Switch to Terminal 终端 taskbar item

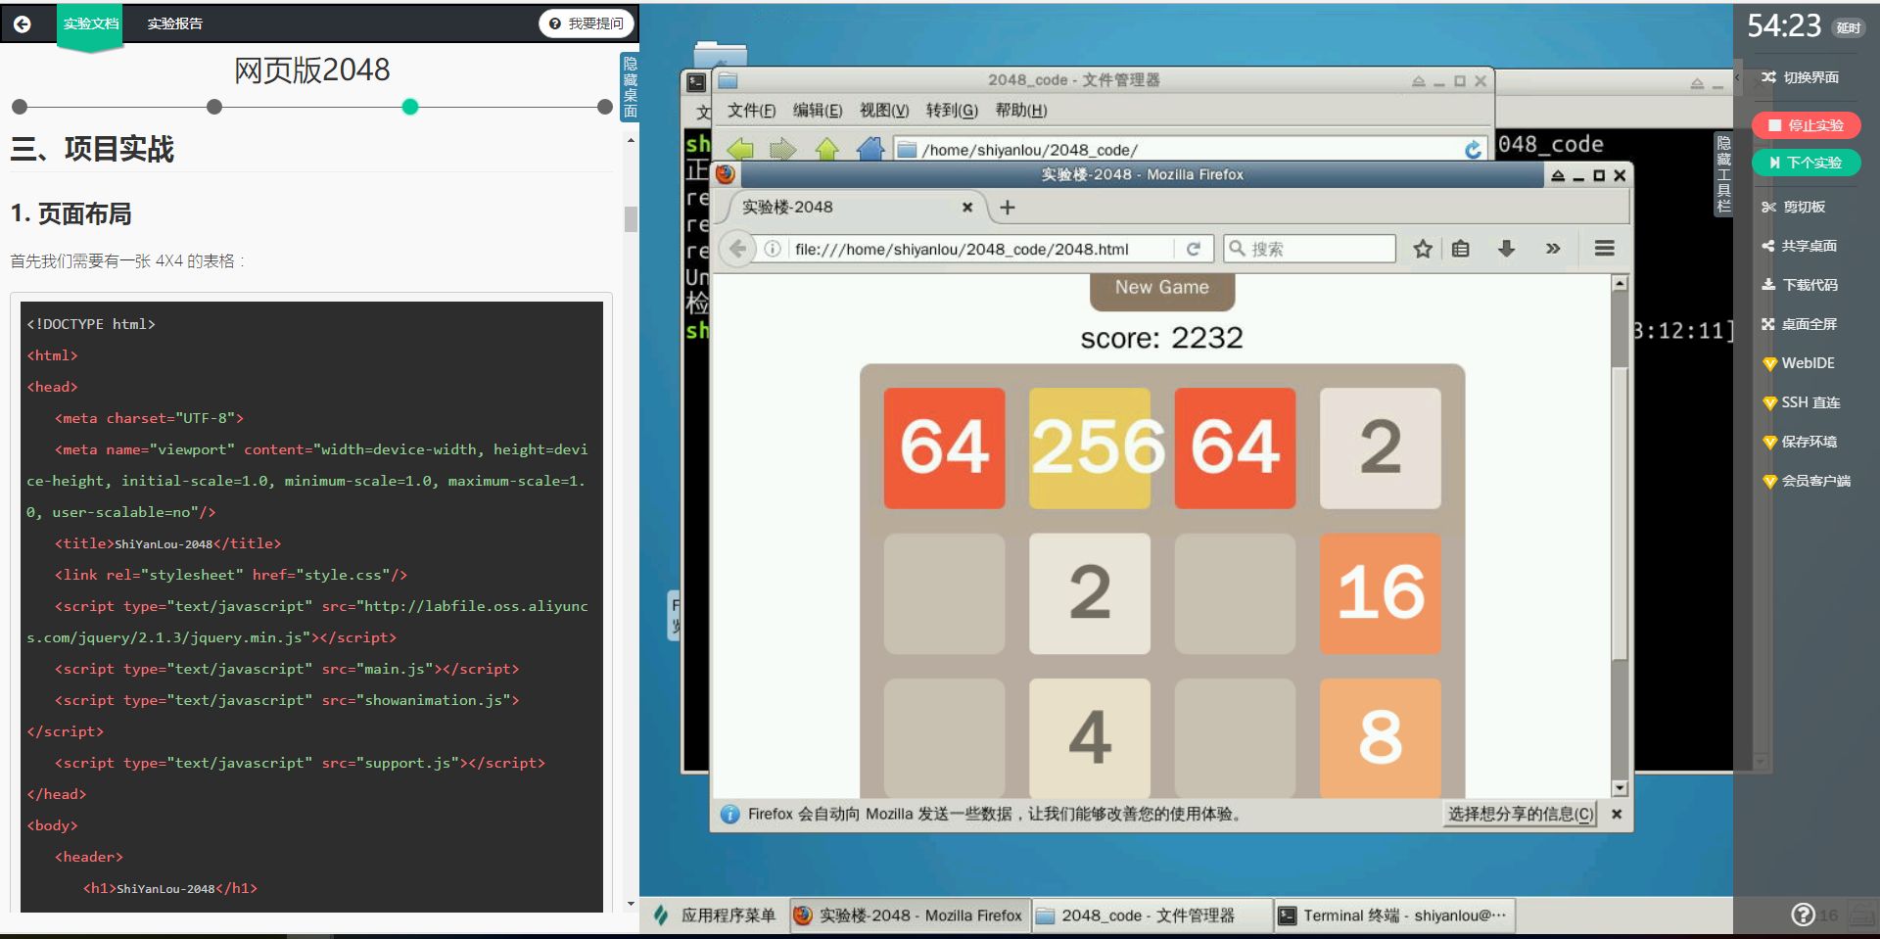1393,916
